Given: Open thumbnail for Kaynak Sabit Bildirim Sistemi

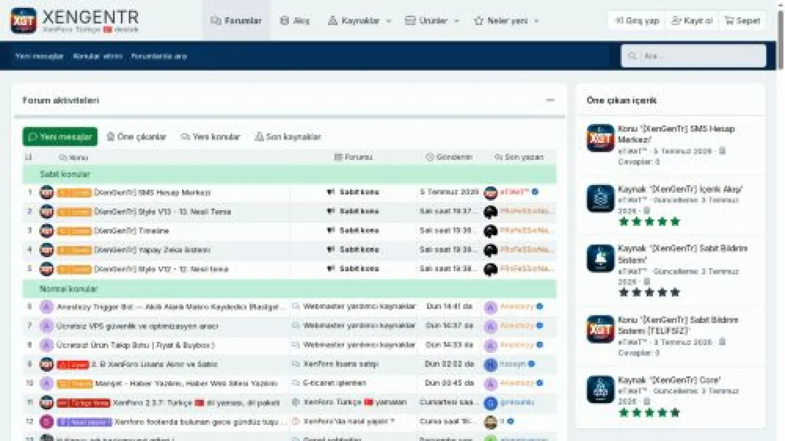Looking at the screenshot, I should pyautogui.click(x=600, y=258).
